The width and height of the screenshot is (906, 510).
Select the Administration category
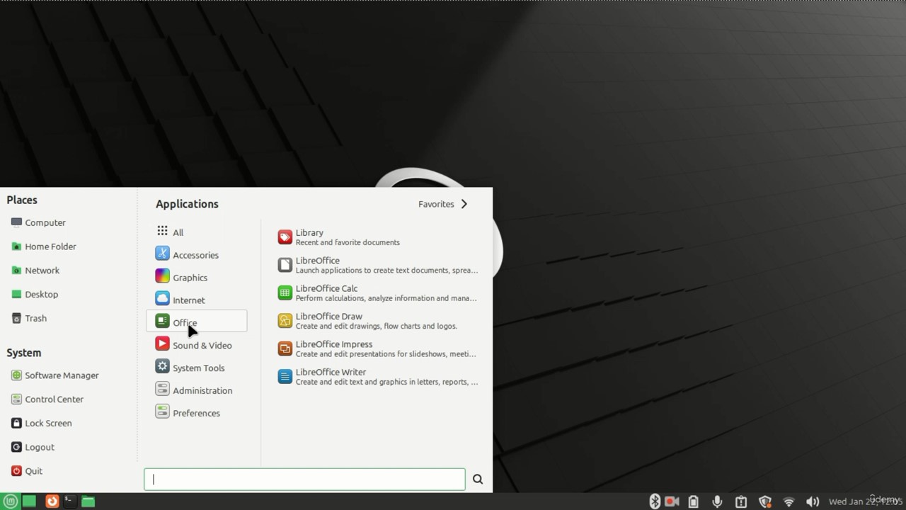click(x=196, y=390)
